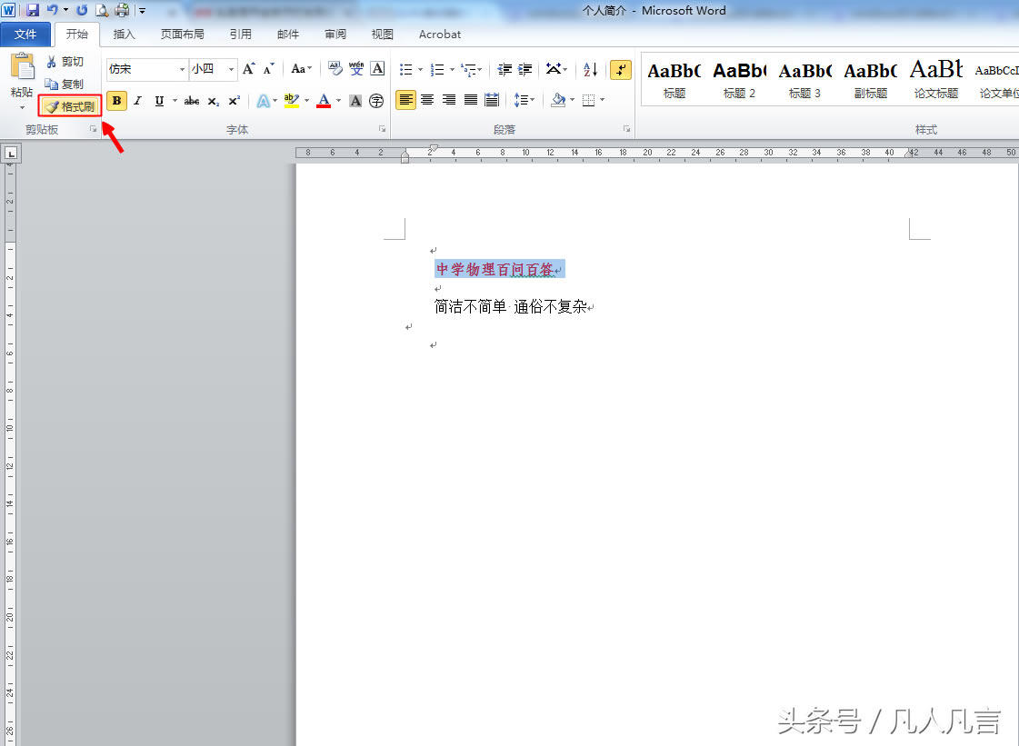Save the document using the quick-access save icon
The height and width of the screenshot is (746, 1019).
[33, 10]
